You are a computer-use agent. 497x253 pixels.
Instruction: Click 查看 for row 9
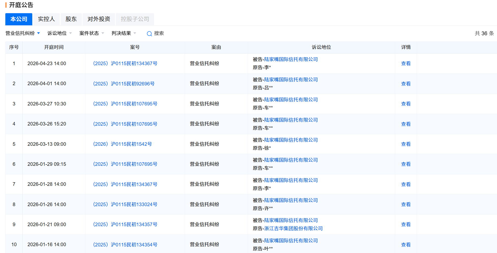[406, 224]
